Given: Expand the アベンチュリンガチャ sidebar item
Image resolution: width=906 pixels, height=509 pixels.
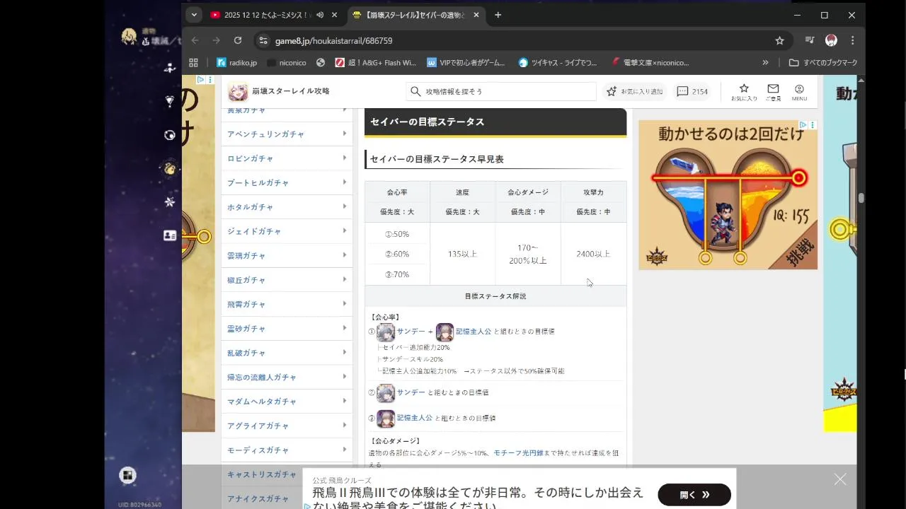Looking at the screenshot, I should 287,134.
